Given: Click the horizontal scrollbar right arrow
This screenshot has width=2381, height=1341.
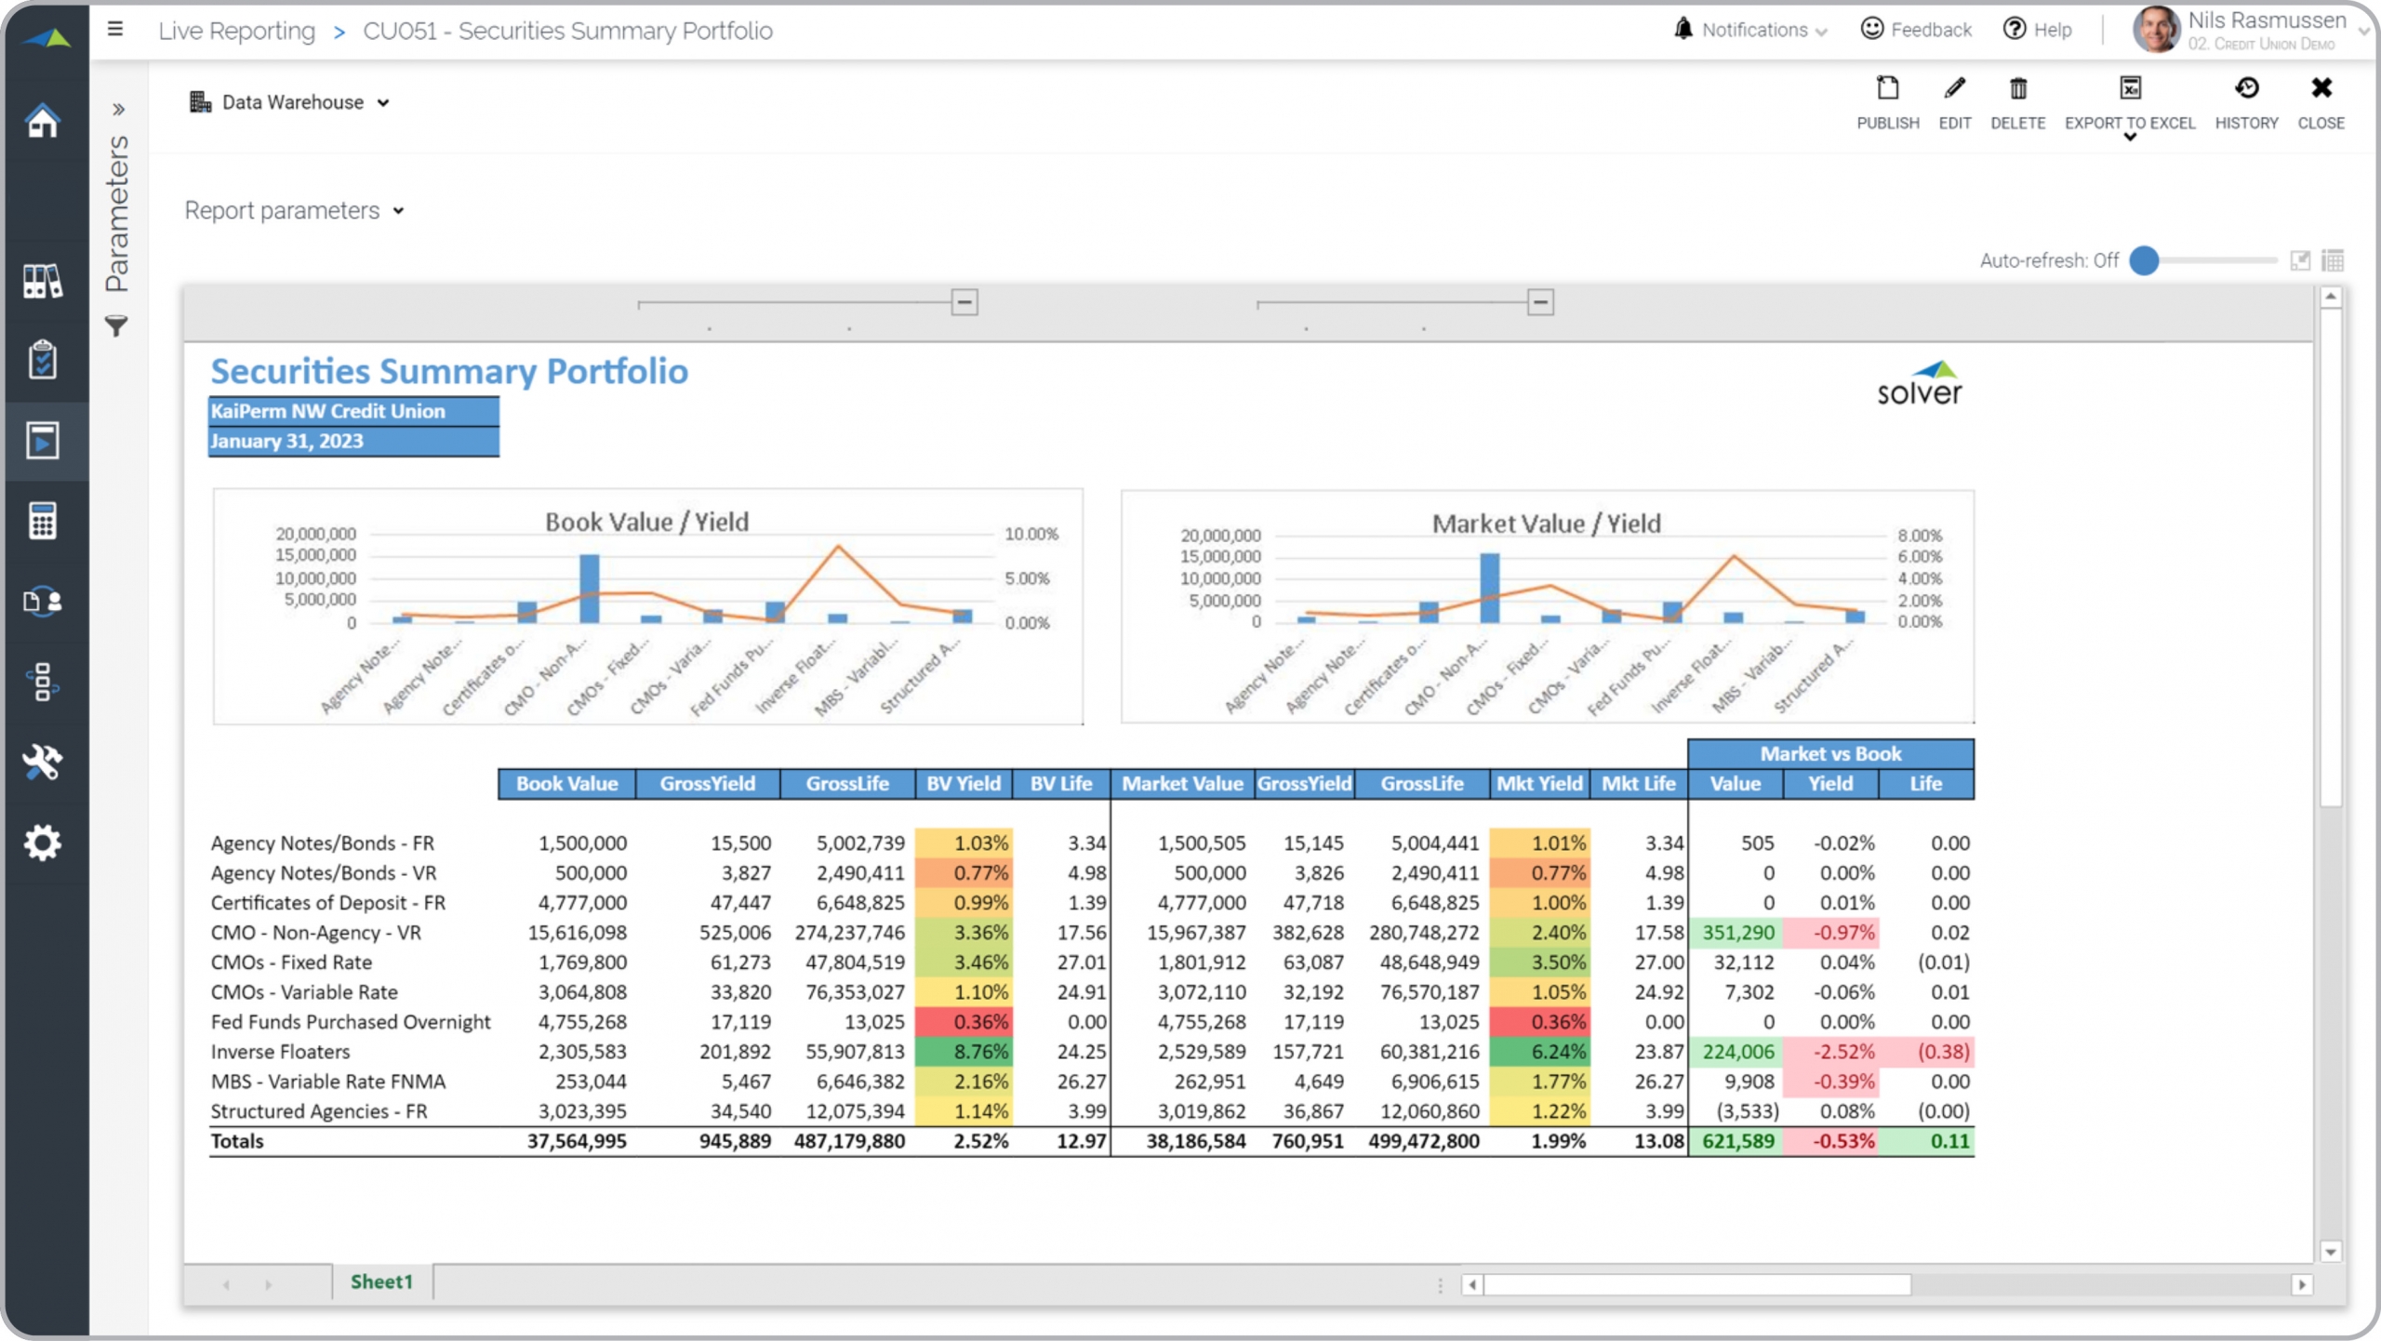Looking at the screenshot, I should pos(2301,1285).
